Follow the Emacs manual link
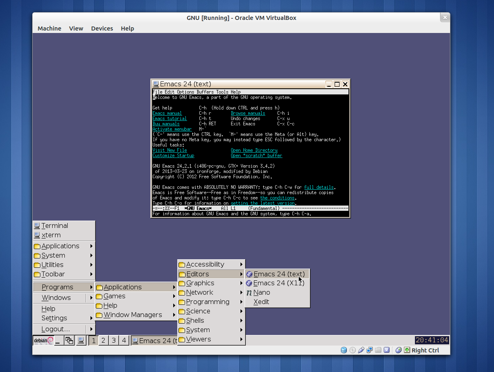Viewport: 494px width, 372px height. [167, 113]
